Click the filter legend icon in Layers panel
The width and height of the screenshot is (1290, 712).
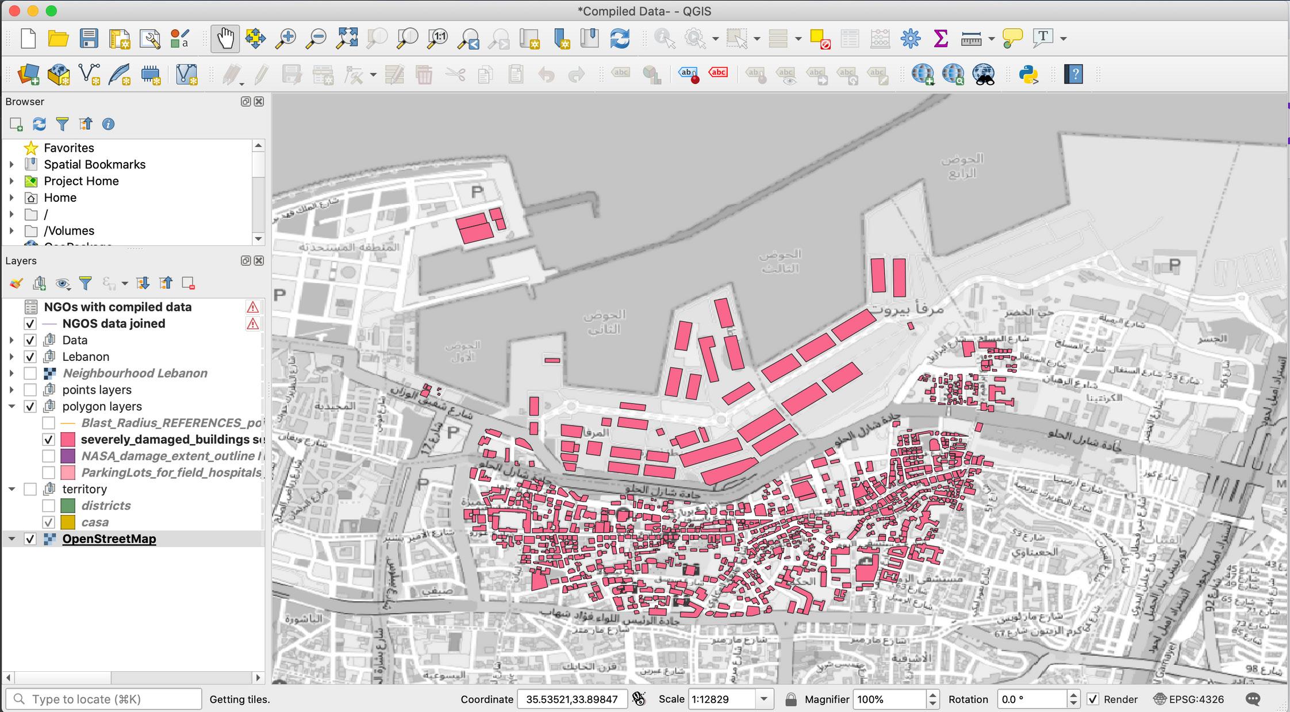point(85,283)
